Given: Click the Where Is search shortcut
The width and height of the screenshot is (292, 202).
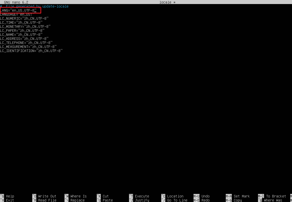Looking at the screenshot, I should 78,196.
